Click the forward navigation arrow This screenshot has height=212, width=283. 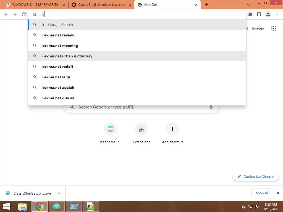pyautogui.click(x=15, y=14)
